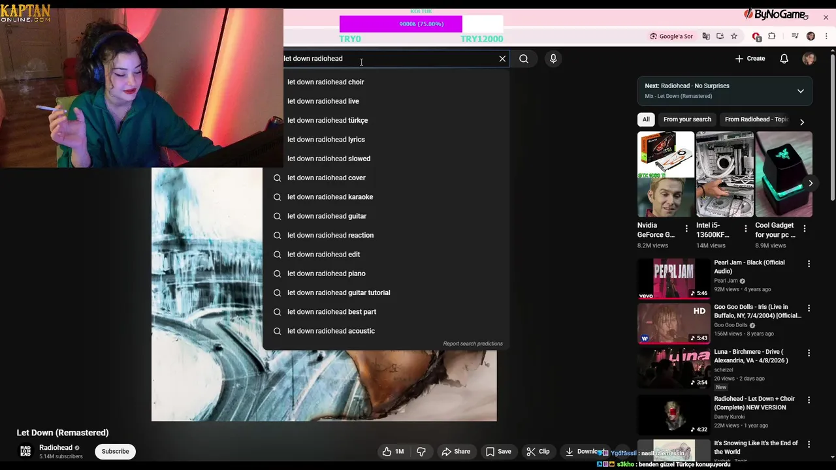Open the YouTube account avatar menu

[x=809, y=59]
